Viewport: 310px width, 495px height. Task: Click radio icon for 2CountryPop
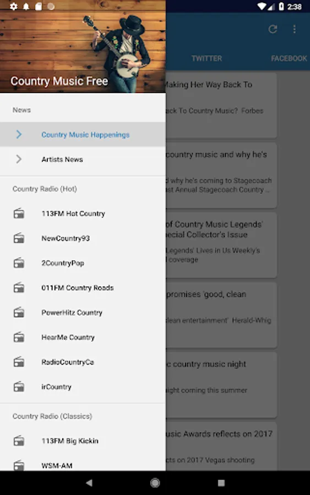[x=19, y=263]
